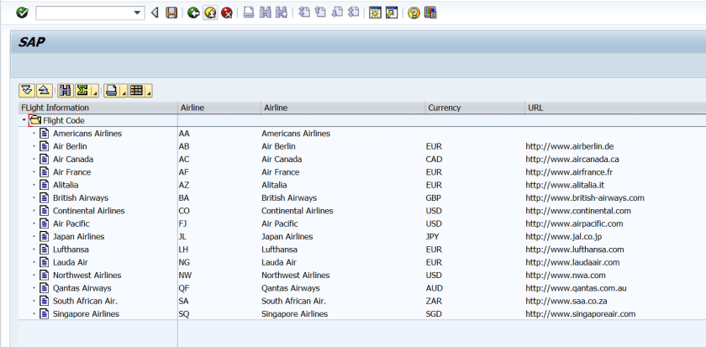The width and height of the screenshot is (706, 347).
Task: Click the Choose Layout grid icon
Action: 136,91
